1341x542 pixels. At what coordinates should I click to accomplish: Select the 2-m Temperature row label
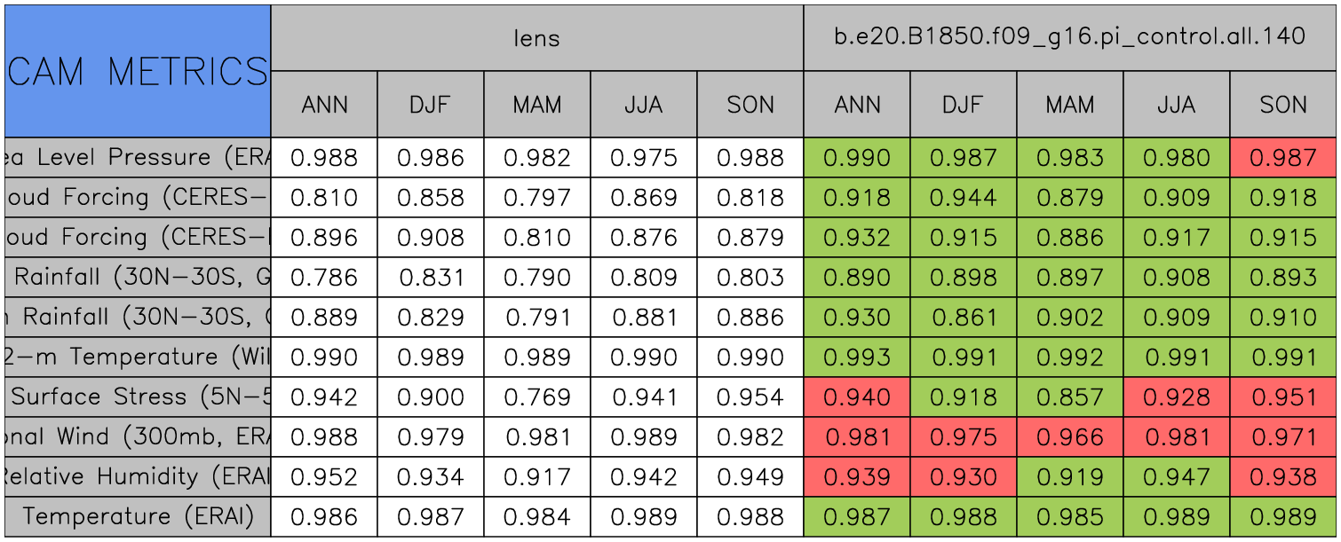138,357
